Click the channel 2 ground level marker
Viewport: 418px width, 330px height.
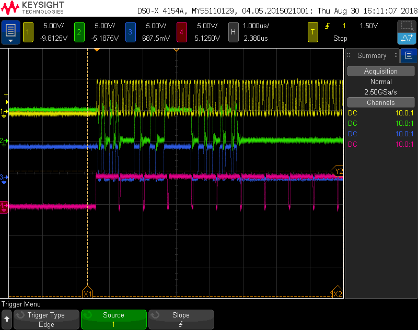(4, 143)
